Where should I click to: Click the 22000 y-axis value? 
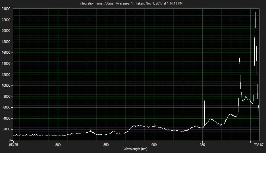(x=6, y=20)
